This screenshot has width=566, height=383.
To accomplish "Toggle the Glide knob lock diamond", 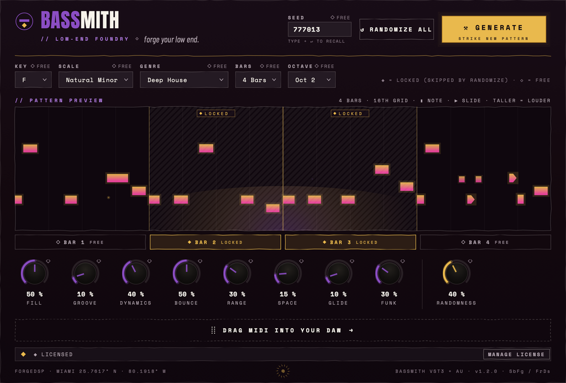I will pos(352,261).
